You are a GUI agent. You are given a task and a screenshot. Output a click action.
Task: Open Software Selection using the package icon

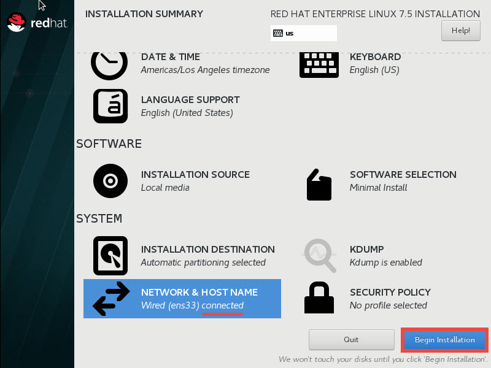(319, 184)
